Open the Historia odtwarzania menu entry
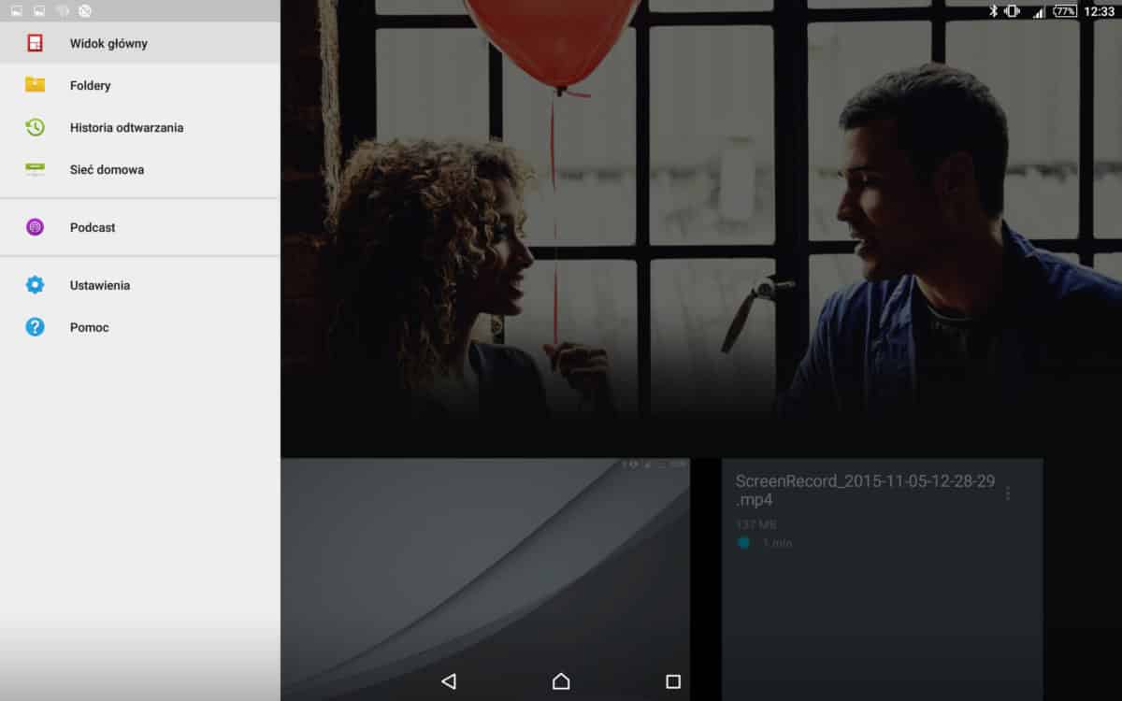The height and width of the screenshot is (701, 1122). point(126,127)
